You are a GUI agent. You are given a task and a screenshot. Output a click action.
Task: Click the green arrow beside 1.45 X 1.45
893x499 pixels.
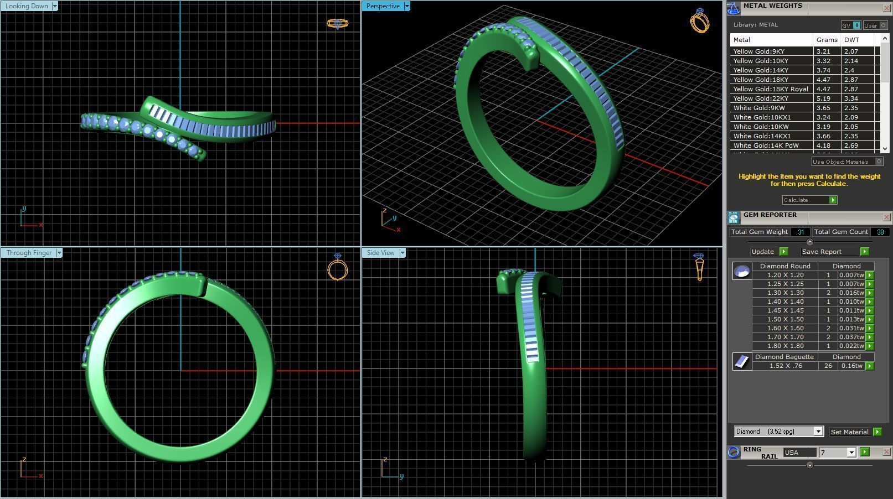[x=870, y=310]
